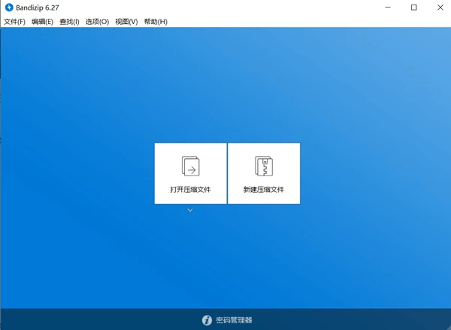
Task: Click the info icon beside 密码管理器
Action: [x=207, y=320]
